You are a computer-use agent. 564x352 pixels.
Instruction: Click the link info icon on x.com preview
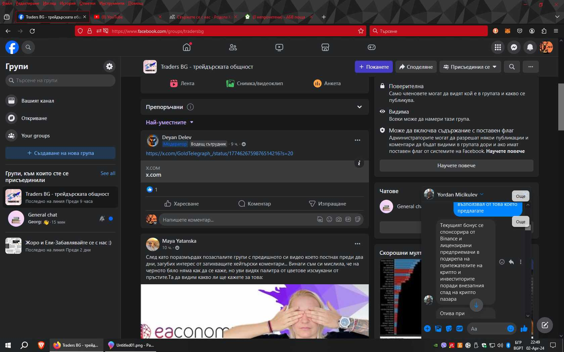(x=359, y=163)
